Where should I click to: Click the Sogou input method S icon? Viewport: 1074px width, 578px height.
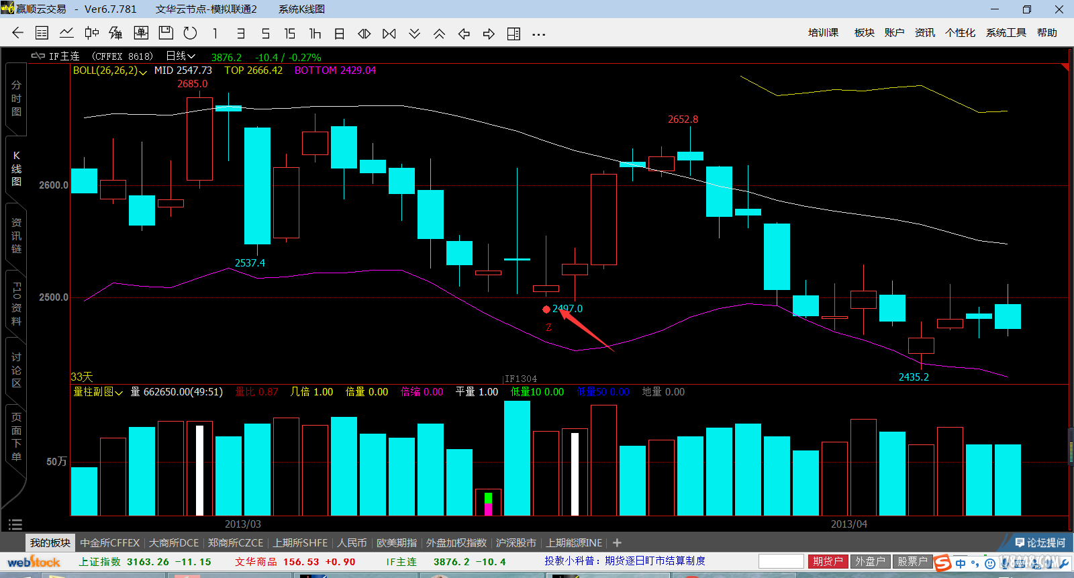pos(943,563)
